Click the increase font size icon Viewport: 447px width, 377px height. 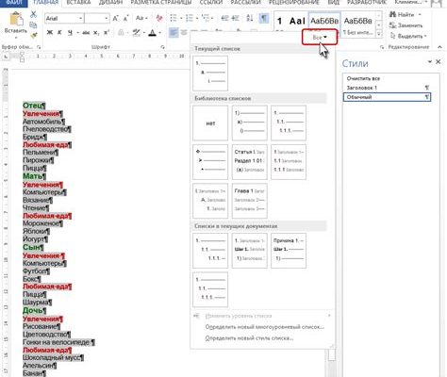(x=115, y=18)
